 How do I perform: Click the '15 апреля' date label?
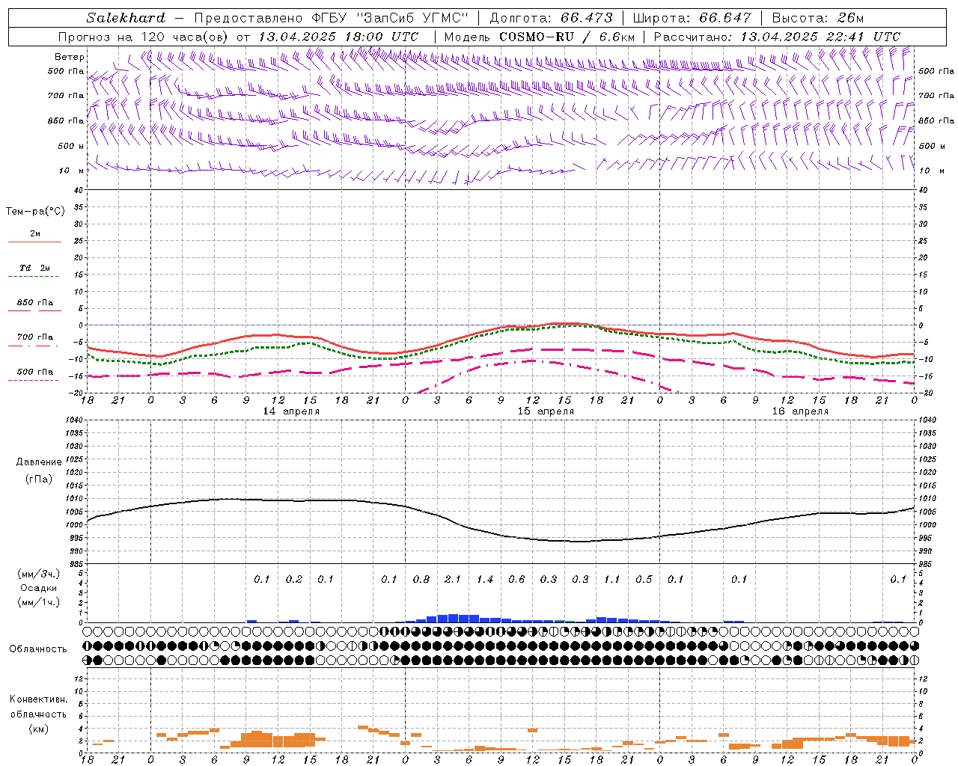pyautogui.click(x=546, y=411)
